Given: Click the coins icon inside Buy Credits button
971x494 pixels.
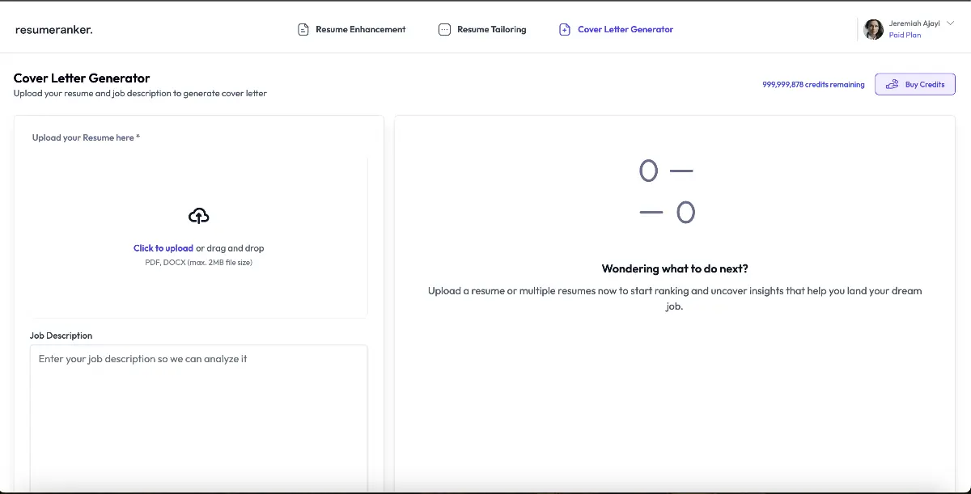Looking at the screenshot, I should coord(892,83).
